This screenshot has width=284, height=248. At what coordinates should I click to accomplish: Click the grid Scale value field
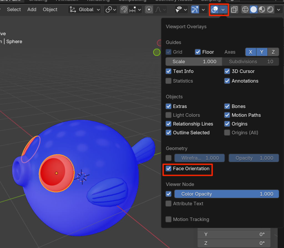[194, 62]
